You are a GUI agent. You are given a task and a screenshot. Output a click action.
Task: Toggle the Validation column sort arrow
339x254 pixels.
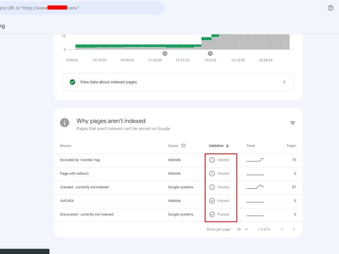tap(227, 146)
